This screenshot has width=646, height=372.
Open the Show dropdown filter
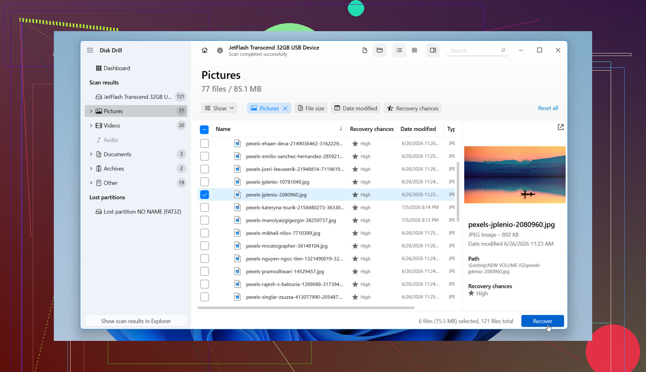tap(219, 108)
